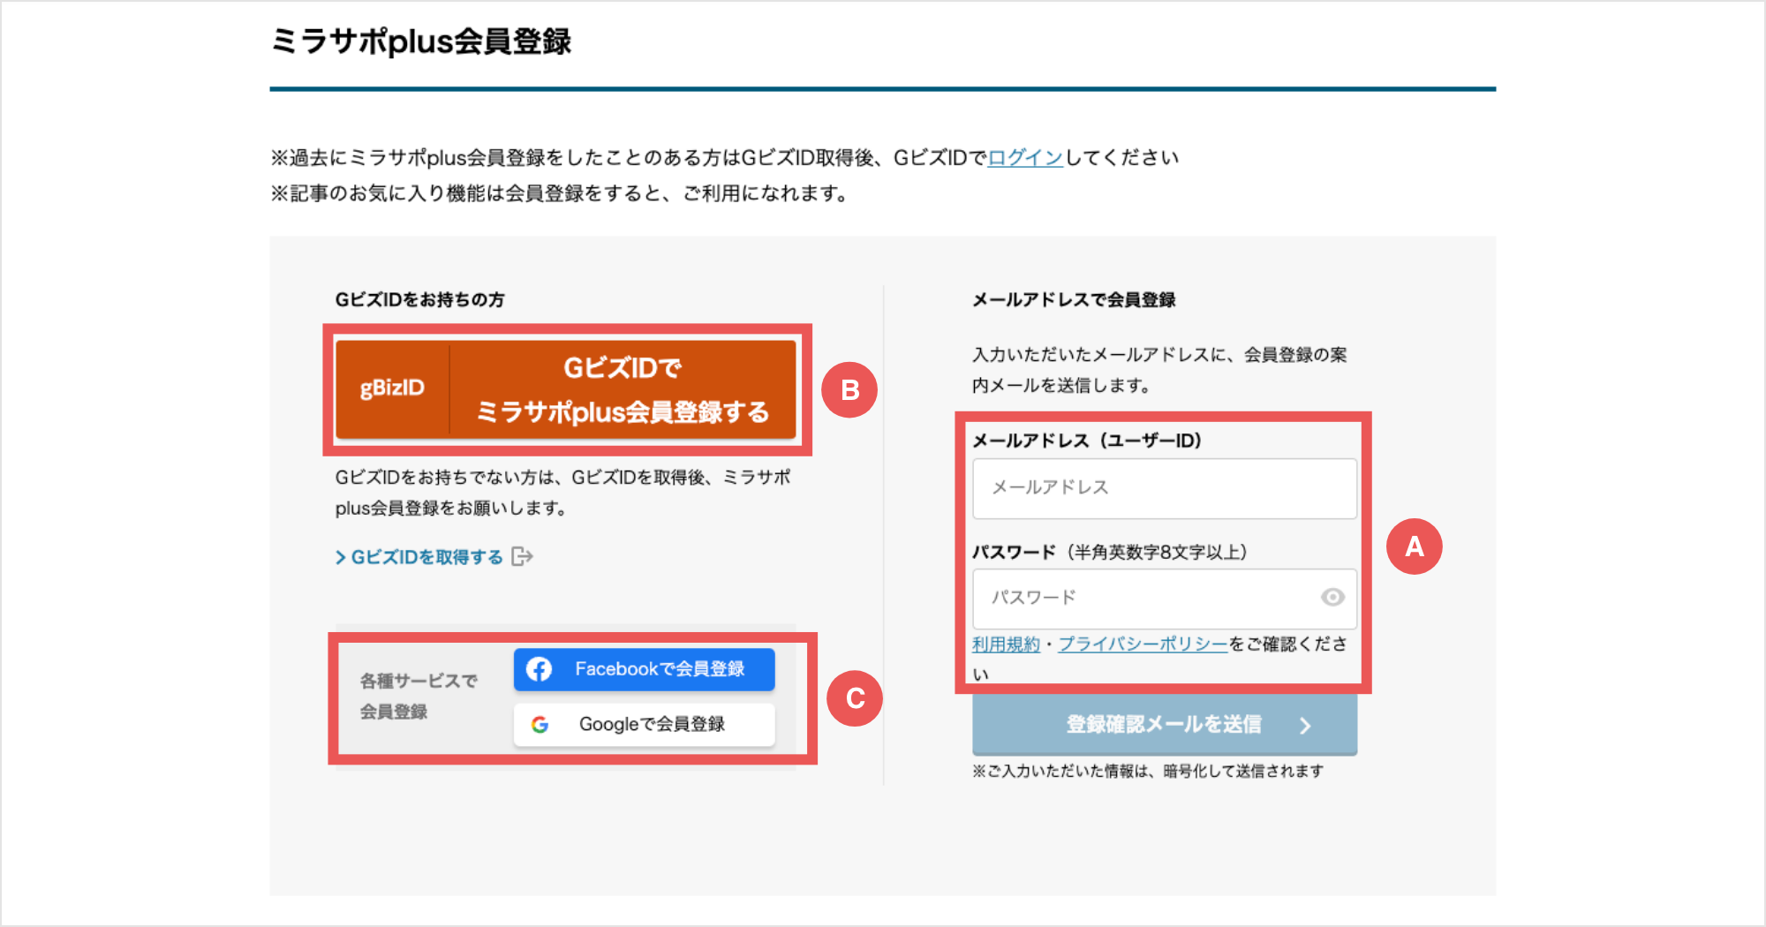Click the ※ご入力いただいた情報は、暗号化して送信されます note
Image resolution: width=1766 pixels, height=927 pixels.
coord(1148,772)
